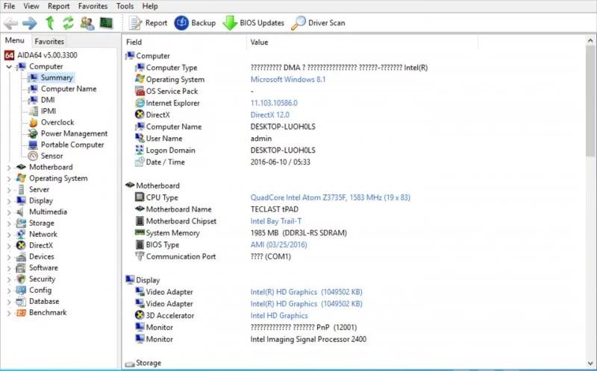The image size is (597, 371).
Task: Click the vertical scrollbar down arrow
Action: (590, 363)
